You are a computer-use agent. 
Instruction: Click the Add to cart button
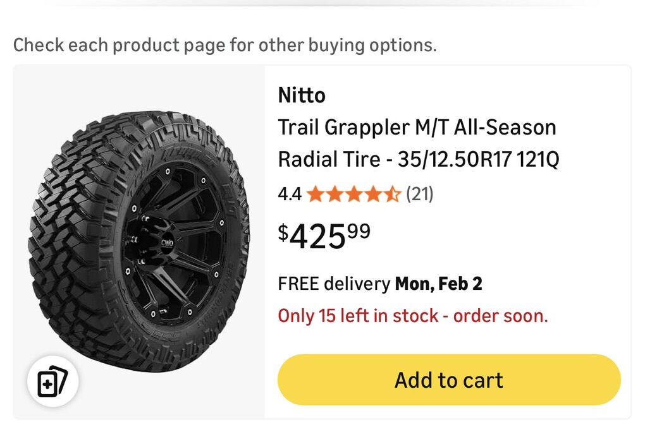click(449, 380)
